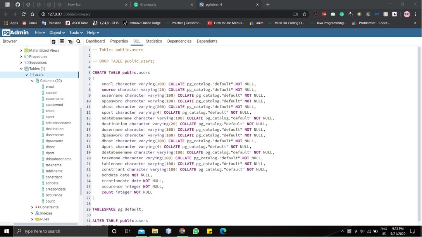The height and width of the screenshot is (237, 422).
Task: Launch WhatsApp from the taskbar
Action: click(x=196, y=231)
